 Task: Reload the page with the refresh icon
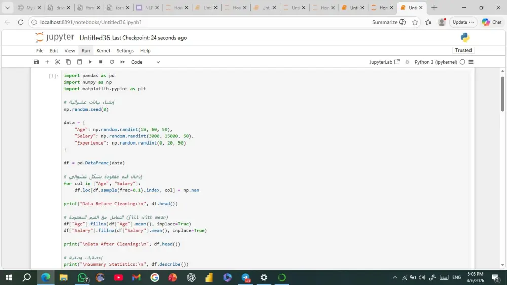pyautogui.click(x=21, y=22)
